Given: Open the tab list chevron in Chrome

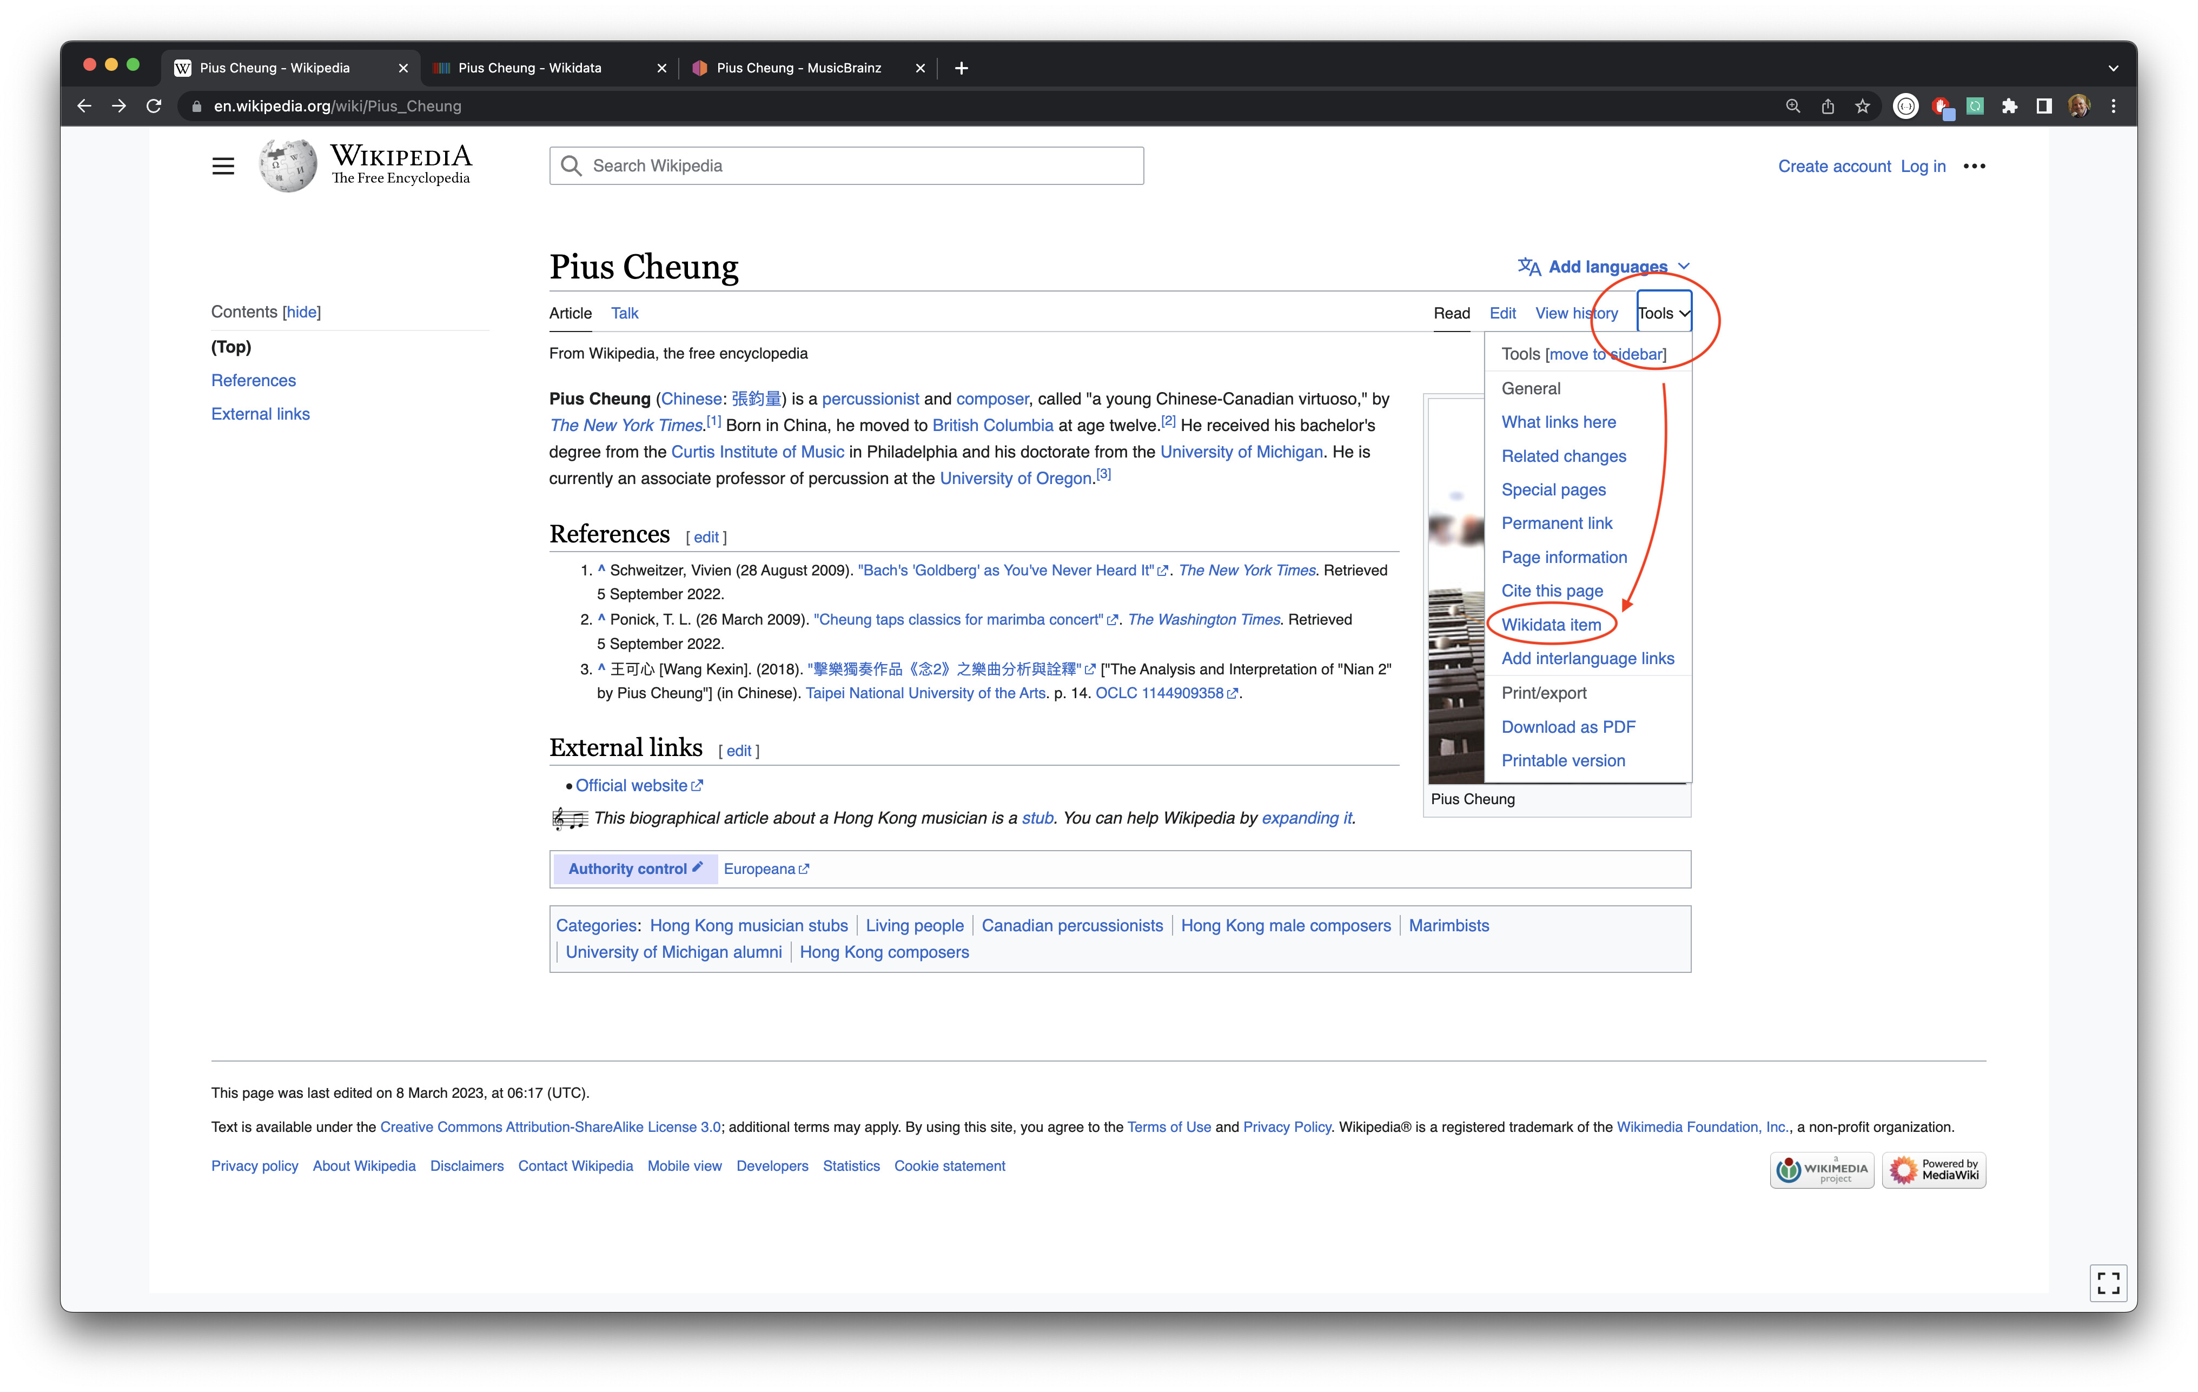Looking at the screenshot, I should 2113,69.
